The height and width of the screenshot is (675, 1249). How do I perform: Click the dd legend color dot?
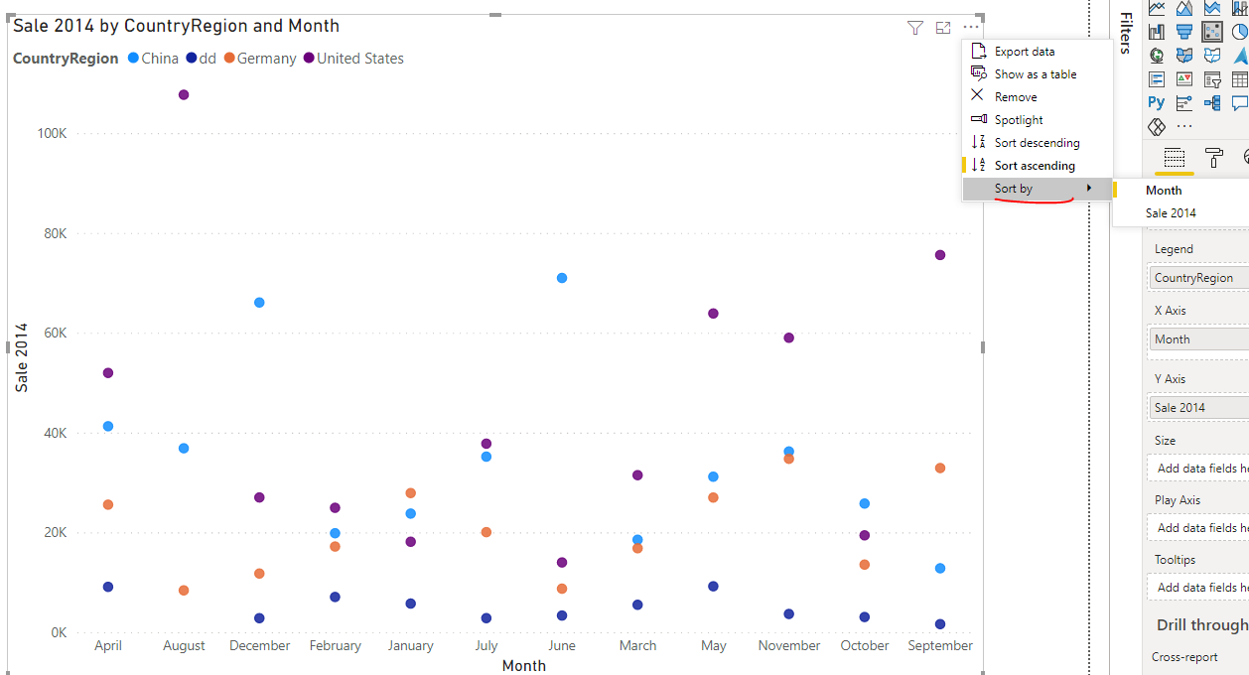pyautogui.click(x=191, y=59)
